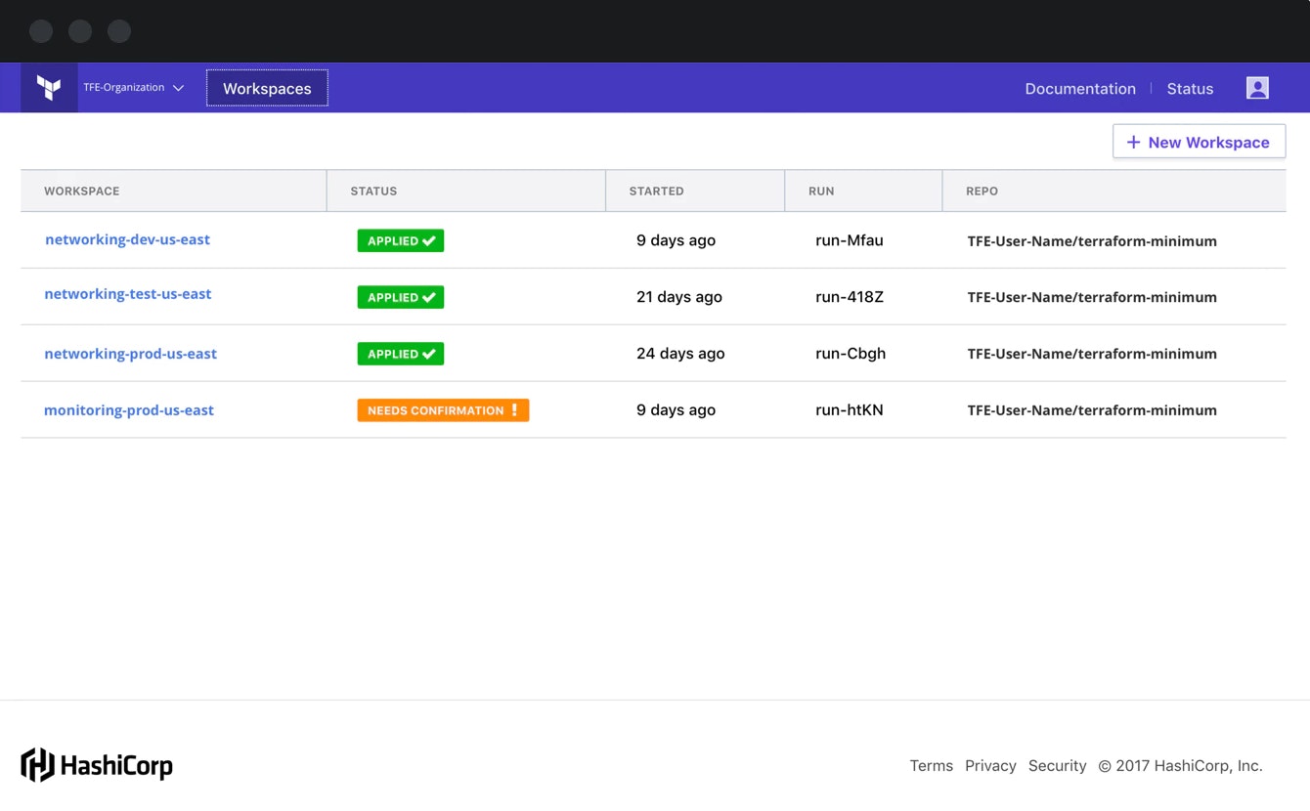Open the Workspaces tab

[x=267, y=88]
